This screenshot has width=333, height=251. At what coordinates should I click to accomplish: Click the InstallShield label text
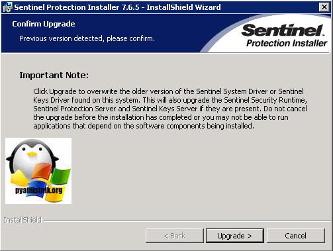pyautogui.click(x=23, y=220)
